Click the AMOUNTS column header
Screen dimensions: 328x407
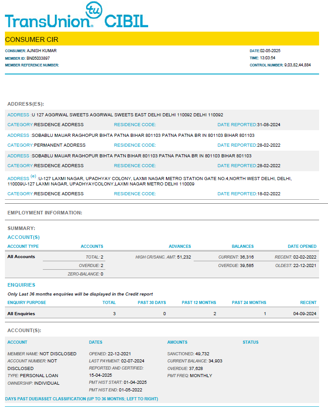pos(177,342)
